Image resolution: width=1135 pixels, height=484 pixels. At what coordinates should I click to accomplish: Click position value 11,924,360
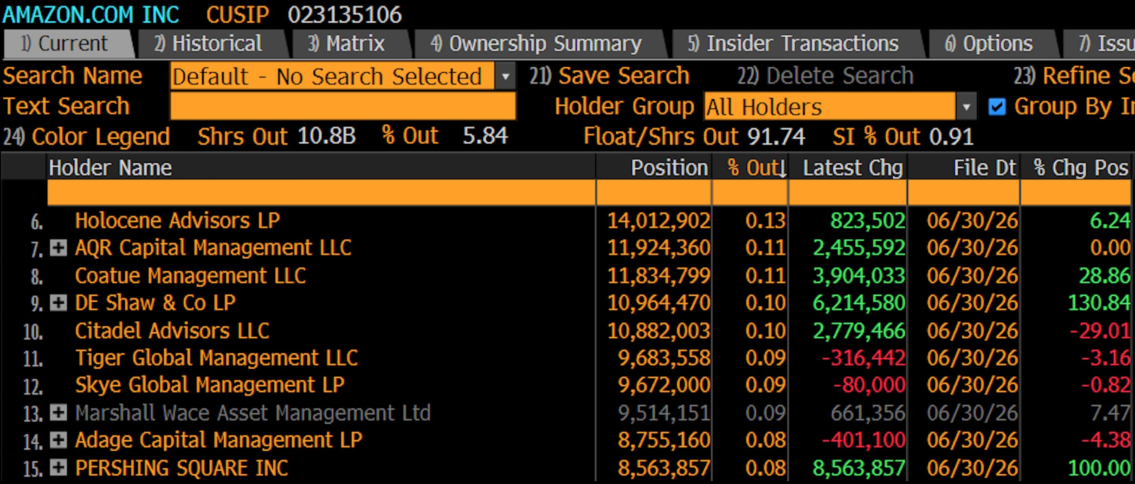point(659,248)
